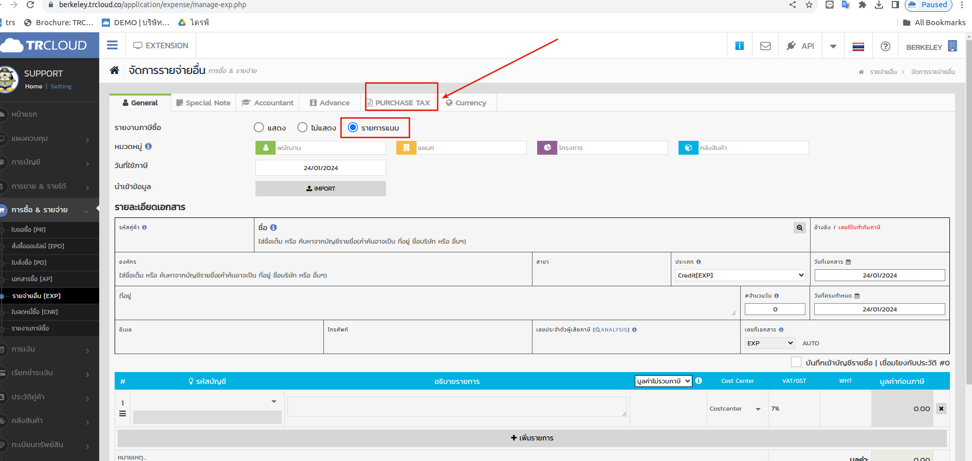Open the Costcenter dropdown in row 1
The width and height of the screenshot is (972, 461).
click(x=735, y=409)
